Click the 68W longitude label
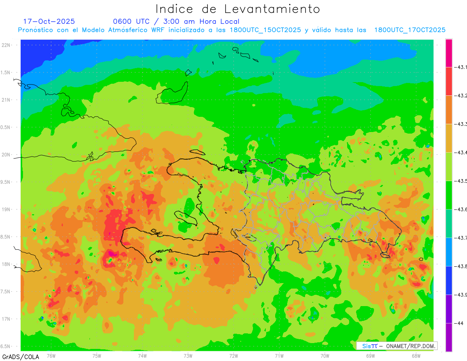 pos(416,356)
